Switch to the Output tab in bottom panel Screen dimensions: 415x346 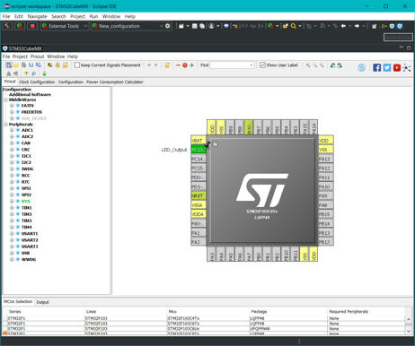pos(42,302)
